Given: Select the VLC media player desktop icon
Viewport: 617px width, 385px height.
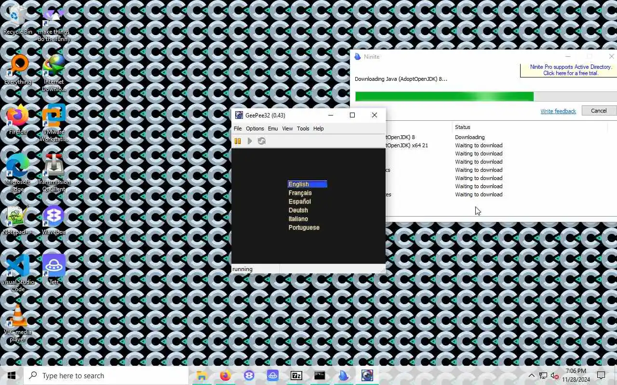Looking at the screenshot, I should pyautogui.click(x=18, y=324).
